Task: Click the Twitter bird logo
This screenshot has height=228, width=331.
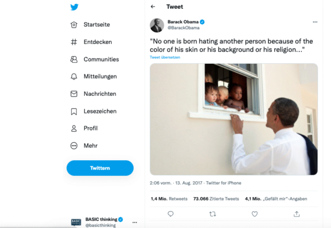Action: pyautogui.click(x=74, y=7)
